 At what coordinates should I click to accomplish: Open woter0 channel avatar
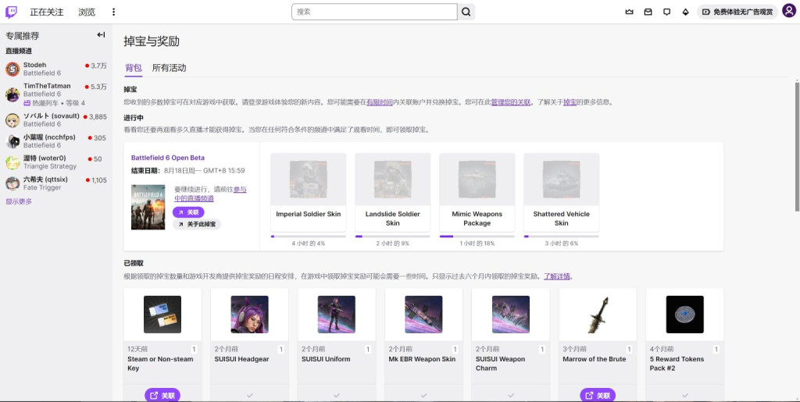coord(12,162)
